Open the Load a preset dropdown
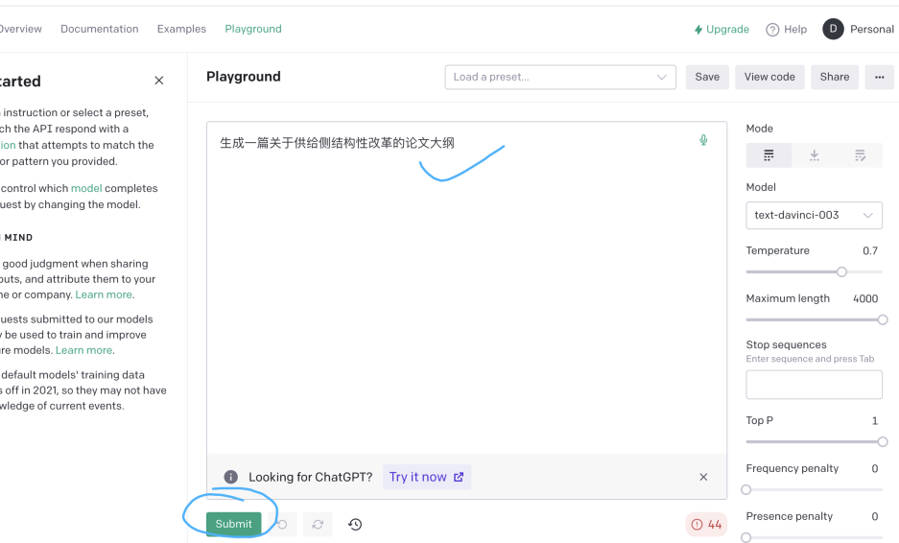 pyautogui.click(x=560, y=77)
